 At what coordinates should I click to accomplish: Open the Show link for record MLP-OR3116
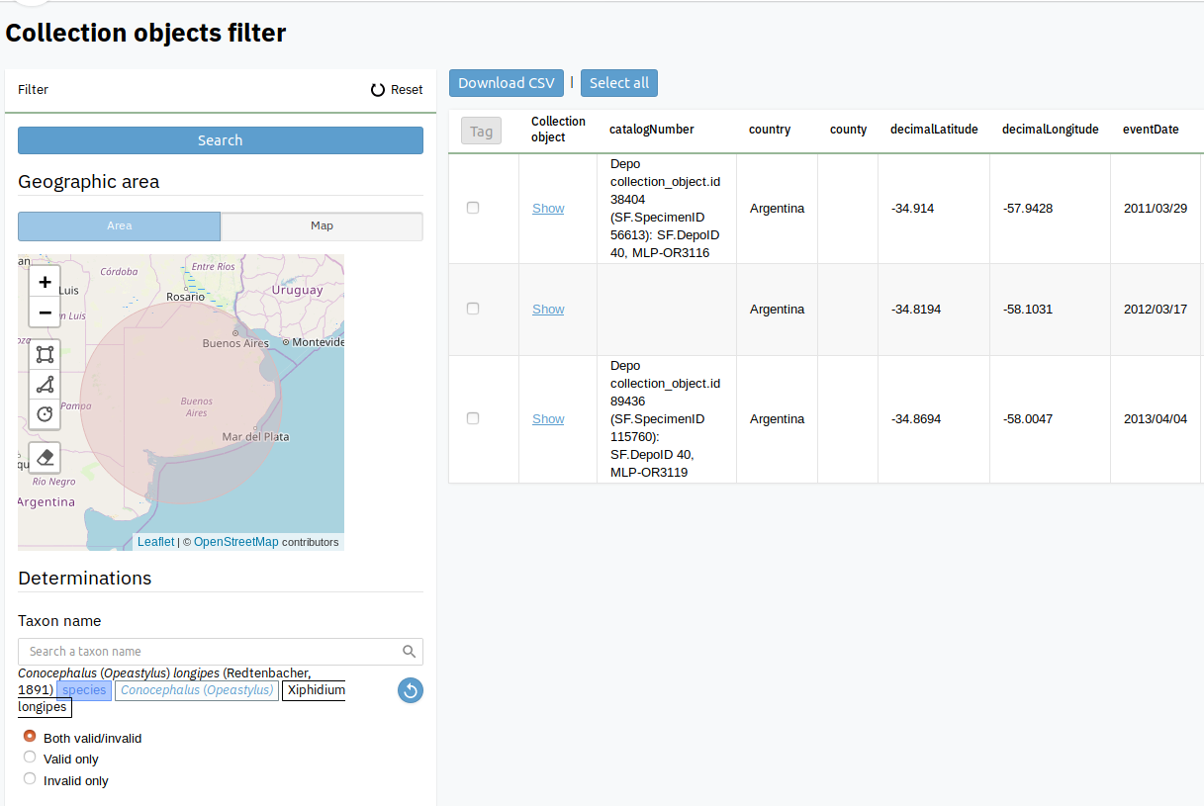coord(548,208)
